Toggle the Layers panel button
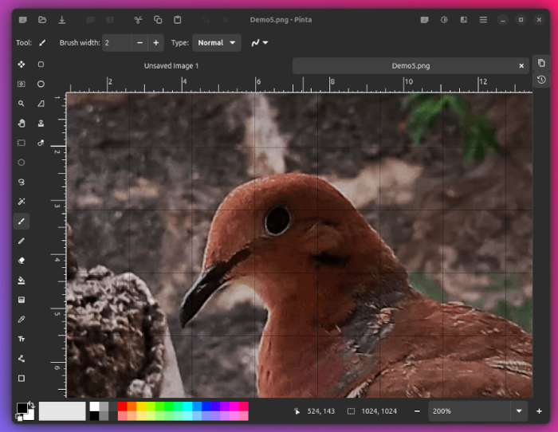 click(541, 63)
